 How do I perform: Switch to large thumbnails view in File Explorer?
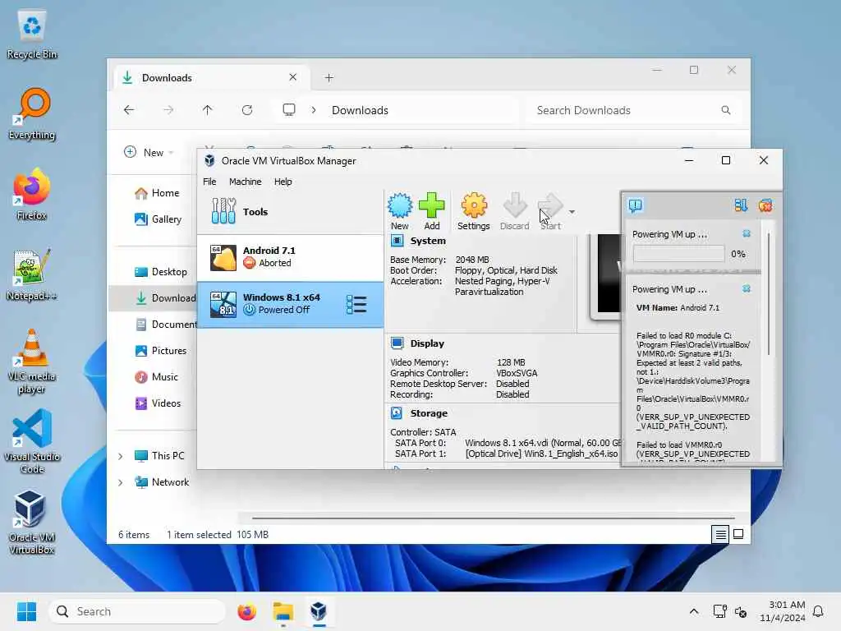pyautogui.click(x=738, y=534)
